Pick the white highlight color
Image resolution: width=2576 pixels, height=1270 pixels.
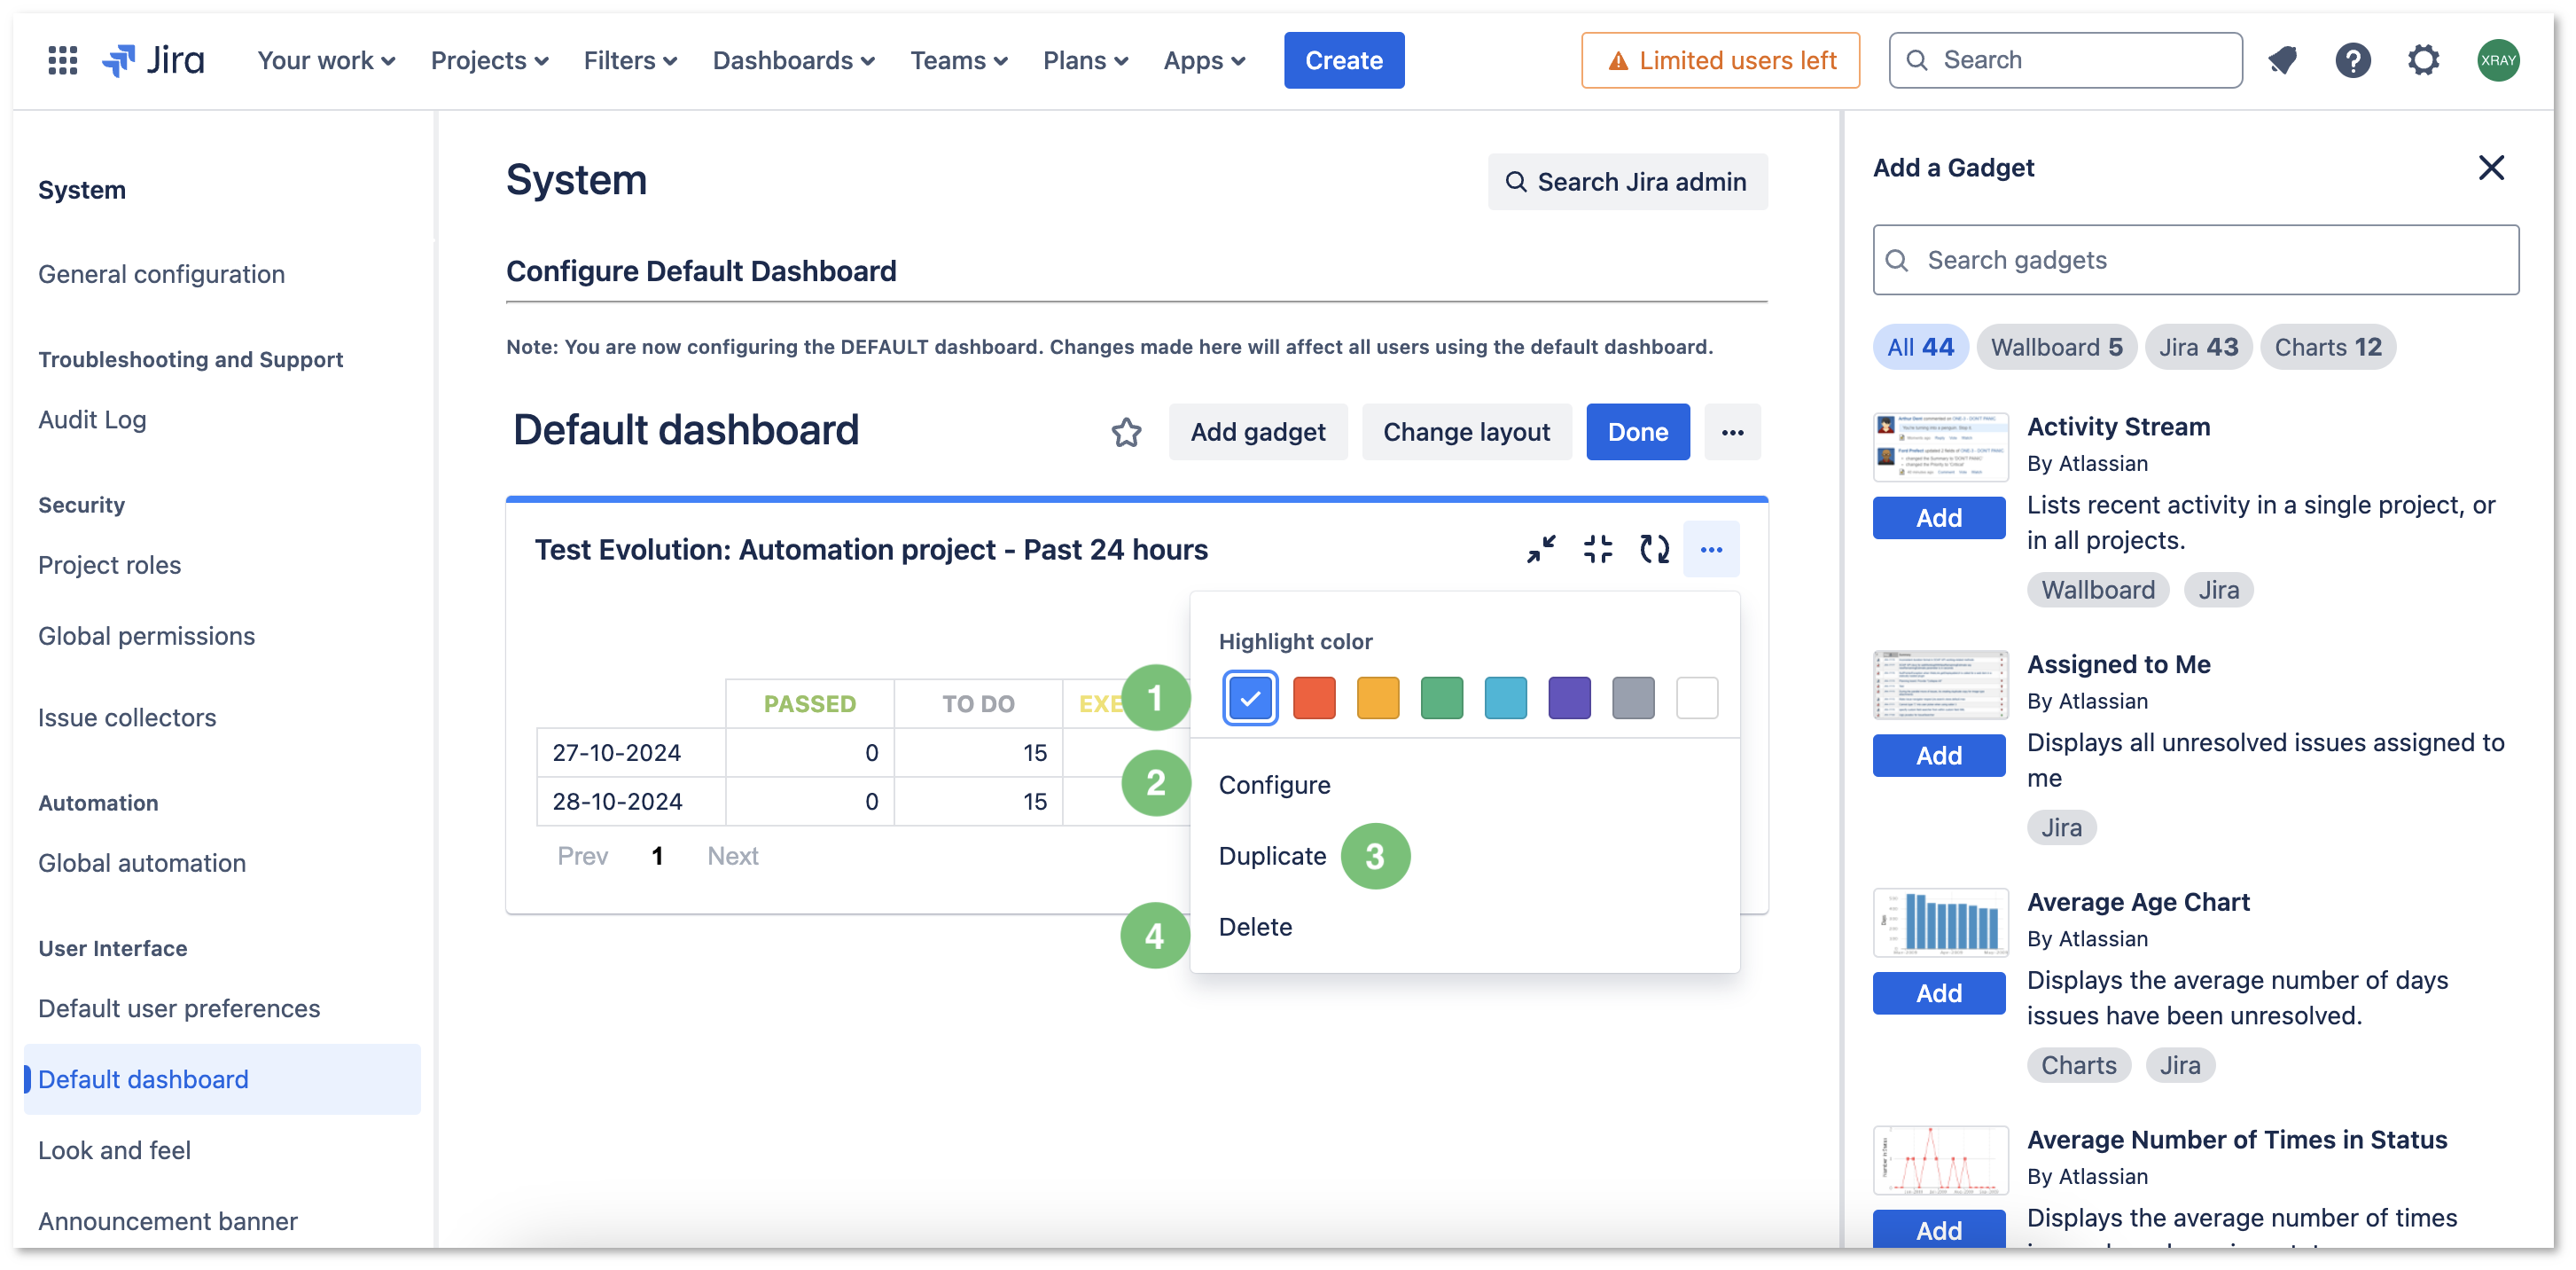tap(1697, 698)
